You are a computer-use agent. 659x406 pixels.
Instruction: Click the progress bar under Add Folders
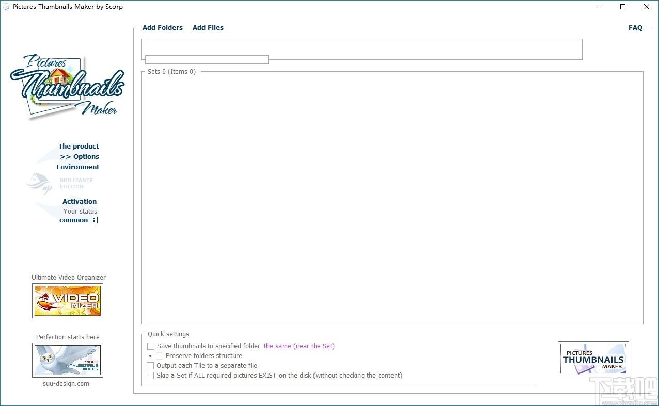[x=207, y=60]
